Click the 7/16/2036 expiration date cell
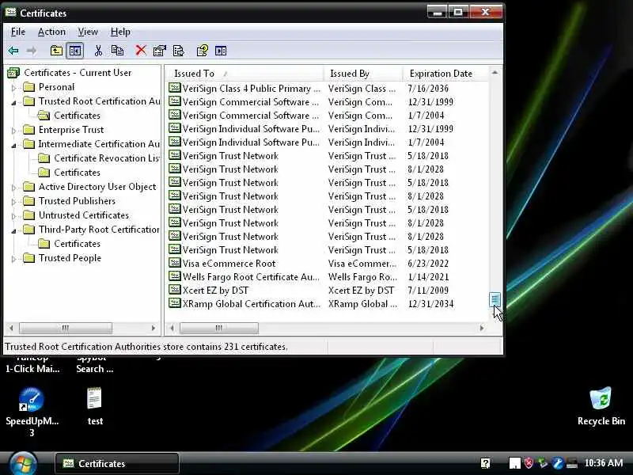The image size is (633, 475). click(x=428, y=88)
